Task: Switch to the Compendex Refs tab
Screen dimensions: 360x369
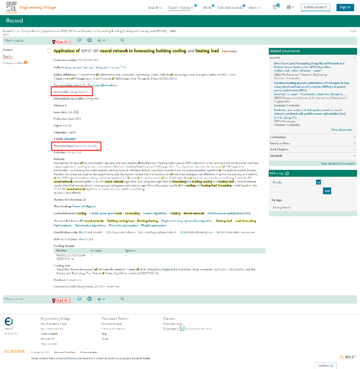Action: pos(13,63)
